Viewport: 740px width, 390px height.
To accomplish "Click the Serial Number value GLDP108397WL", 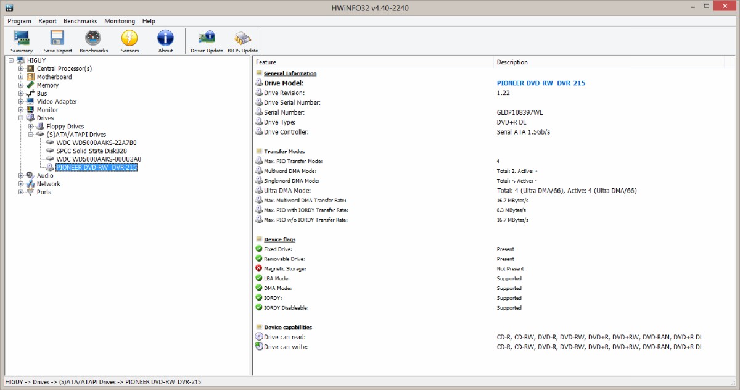I will click(520, 112).
